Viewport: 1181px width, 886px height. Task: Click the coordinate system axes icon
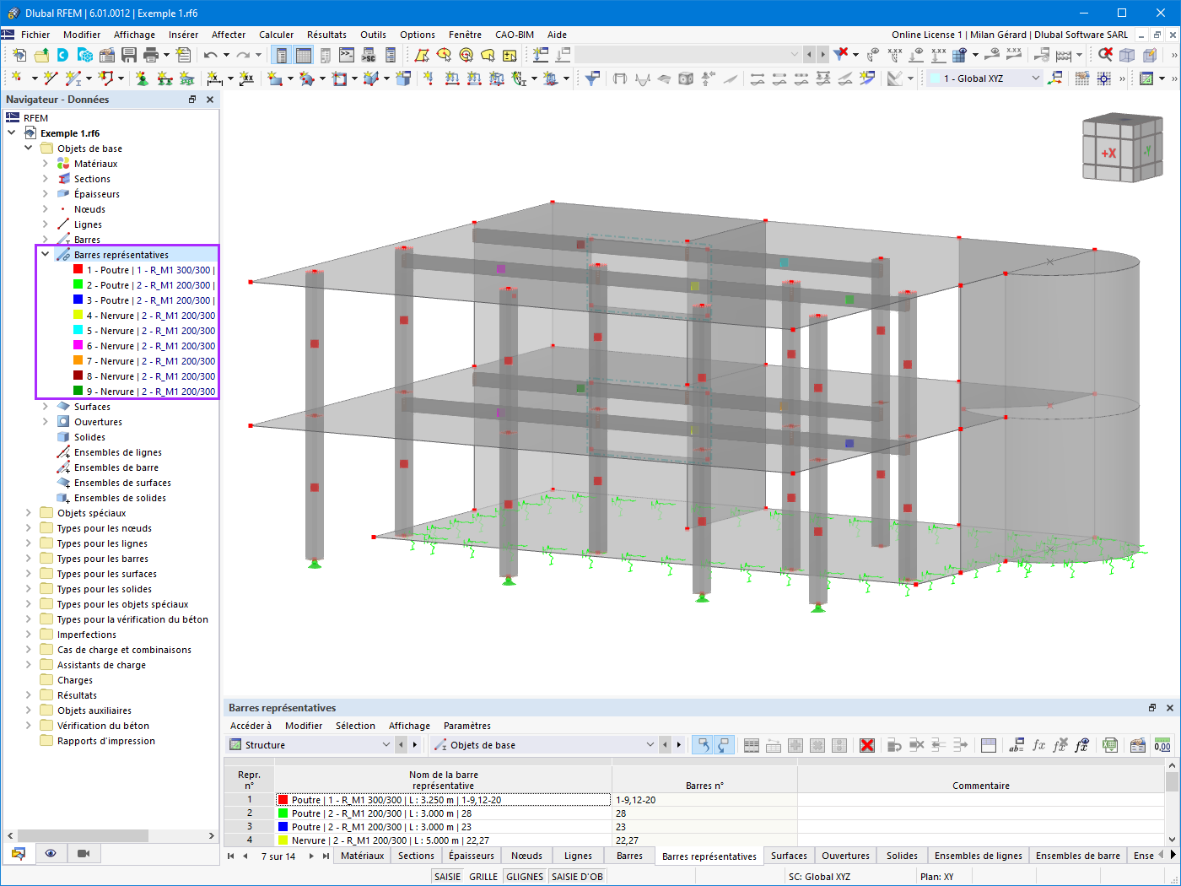(x=1054, y=78)
